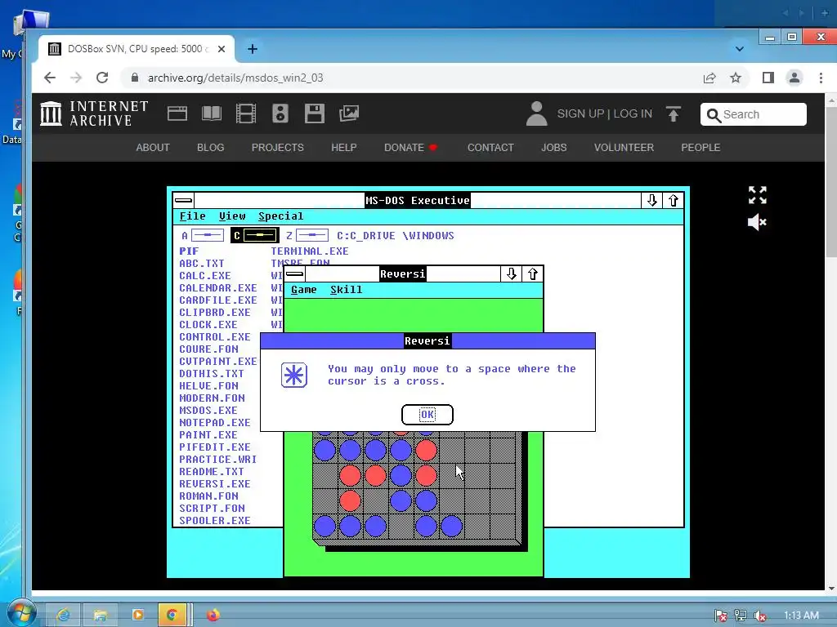The image size is (837, 627).
Task: Click OK in the Reversi message dialog
Action: [427, 414]
